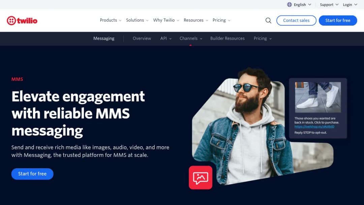Image resolution: width=364 pixels, height=205 pixels.
Task: Click header Start for free button
Action: click(338, 21)
